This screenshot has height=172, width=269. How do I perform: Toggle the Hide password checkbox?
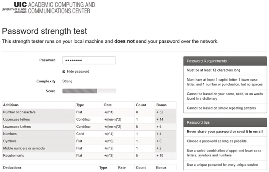pyautogui.click(x=64, y=72)
